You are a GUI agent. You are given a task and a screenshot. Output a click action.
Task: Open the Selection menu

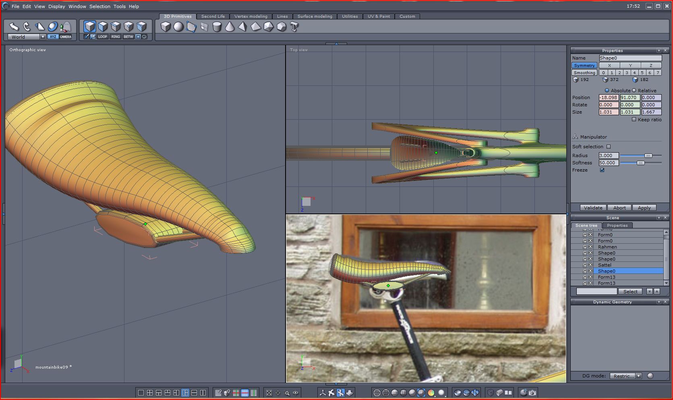click(x=99, y=6)
